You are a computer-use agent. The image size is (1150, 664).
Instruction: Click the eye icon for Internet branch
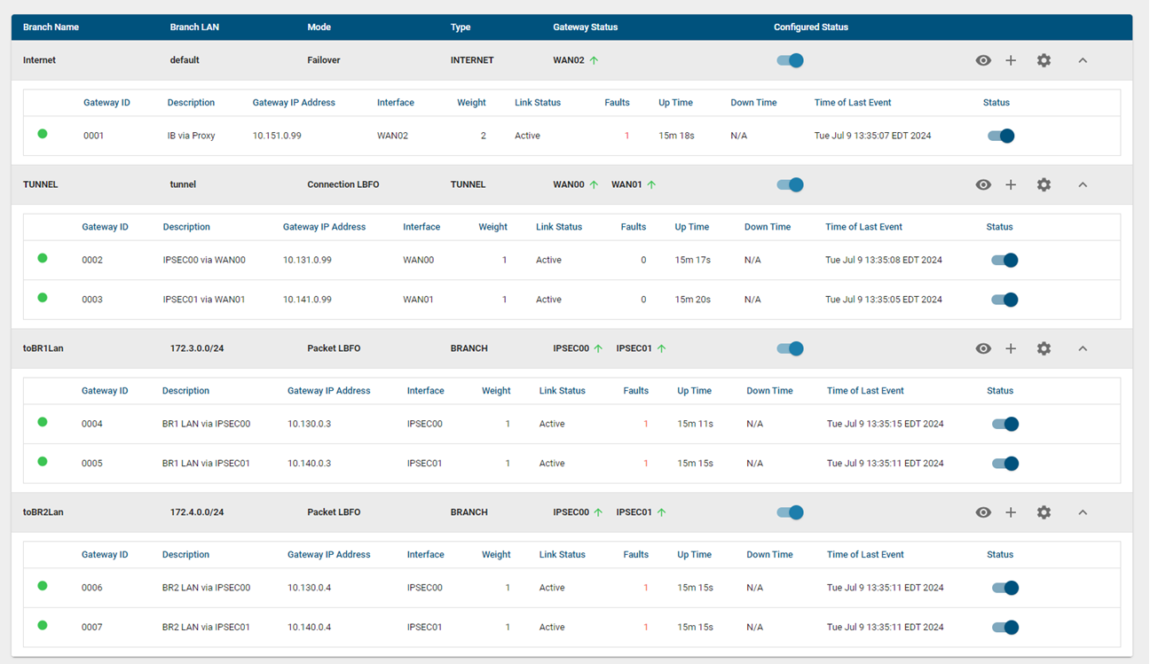tap(983, 60)
